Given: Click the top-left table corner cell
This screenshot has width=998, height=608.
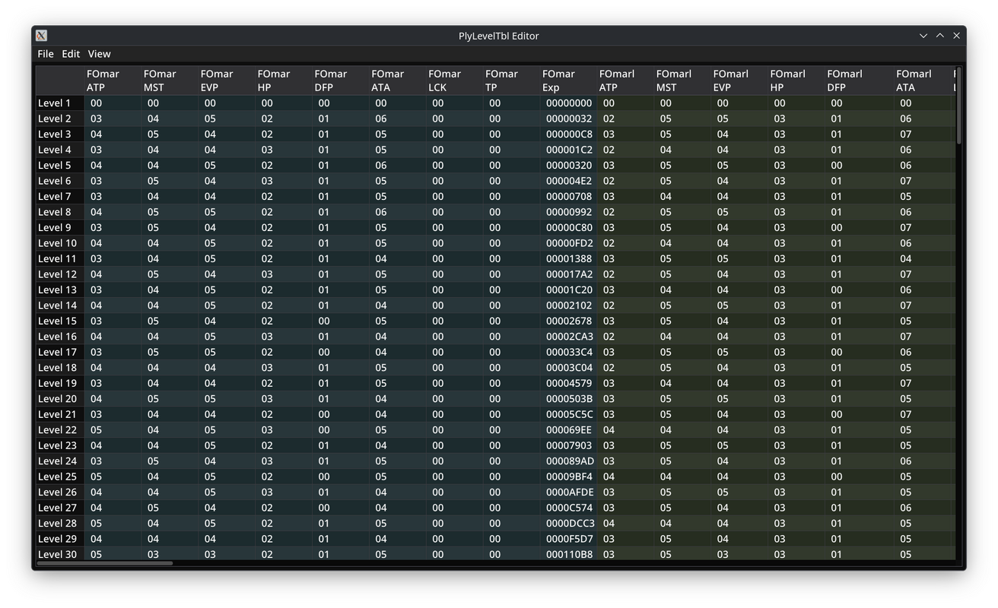Looking at the screenshot, I should tap(59, 81).
